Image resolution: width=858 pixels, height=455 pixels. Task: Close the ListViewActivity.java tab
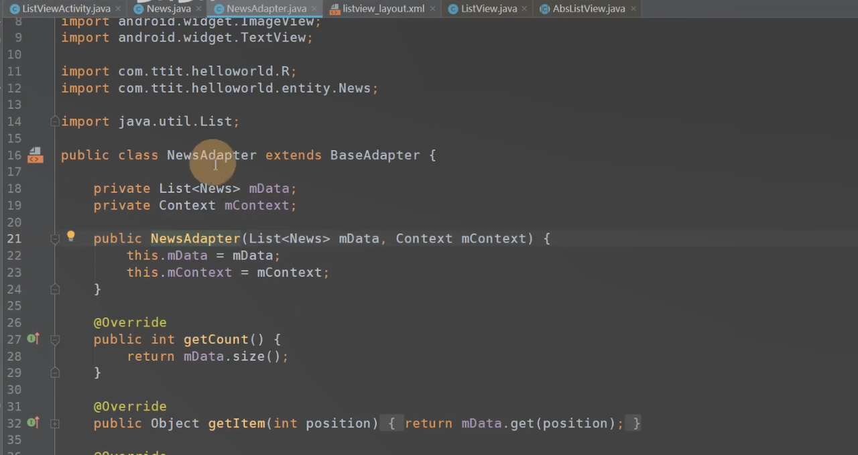coord(118,9)
